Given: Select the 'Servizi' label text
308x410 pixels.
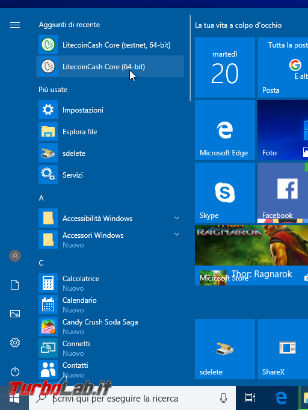Looking at the screenshot, I should click(x=73, y=175).
